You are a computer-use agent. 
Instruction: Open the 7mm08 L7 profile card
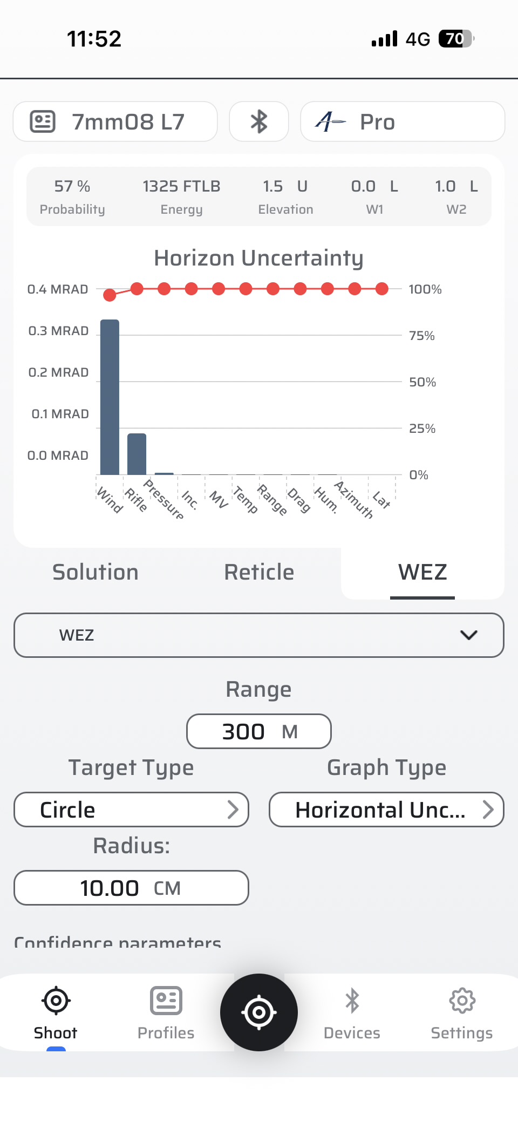(115, 121)
